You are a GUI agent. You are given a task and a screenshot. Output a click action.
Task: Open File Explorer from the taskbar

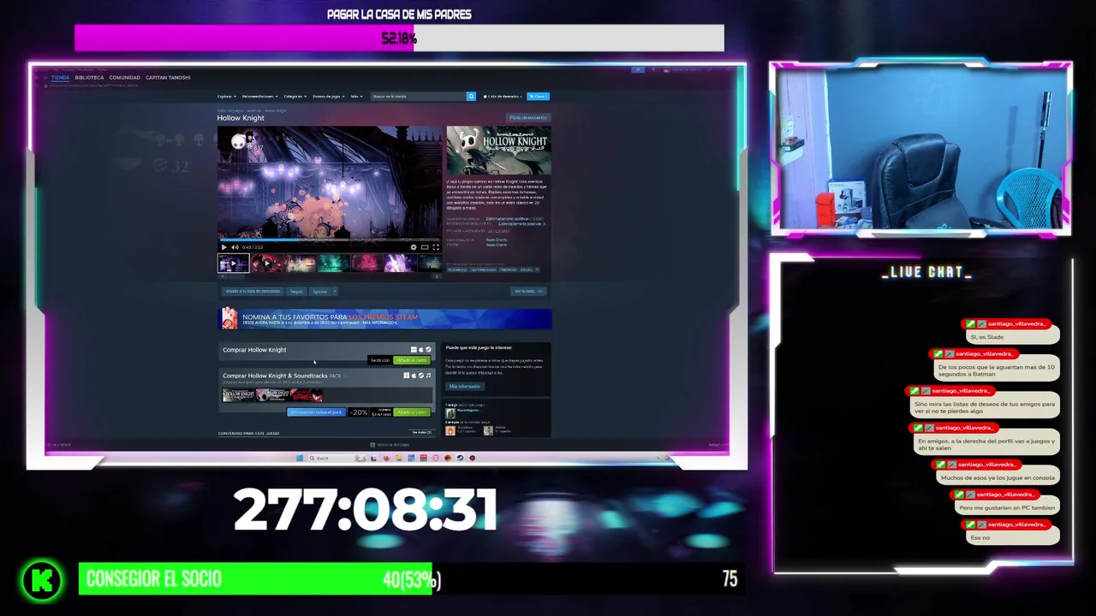399,459
